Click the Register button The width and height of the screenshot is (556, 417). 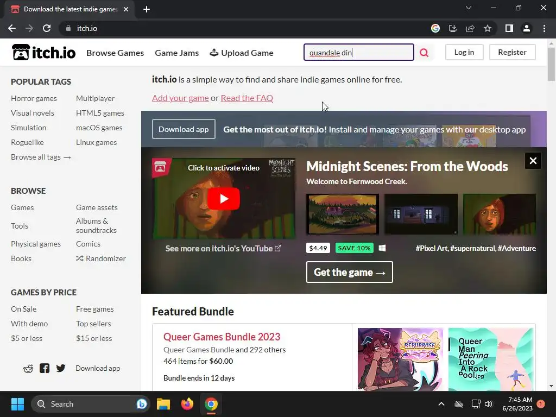click(x=512, y=52)
